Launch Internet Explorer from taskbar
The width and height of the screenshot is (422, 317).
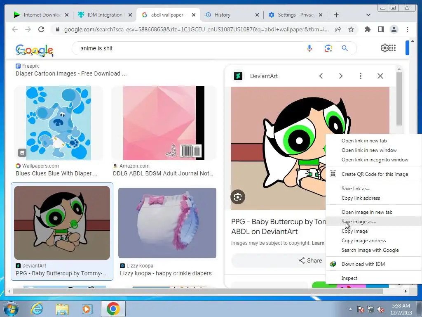[37, 309]
